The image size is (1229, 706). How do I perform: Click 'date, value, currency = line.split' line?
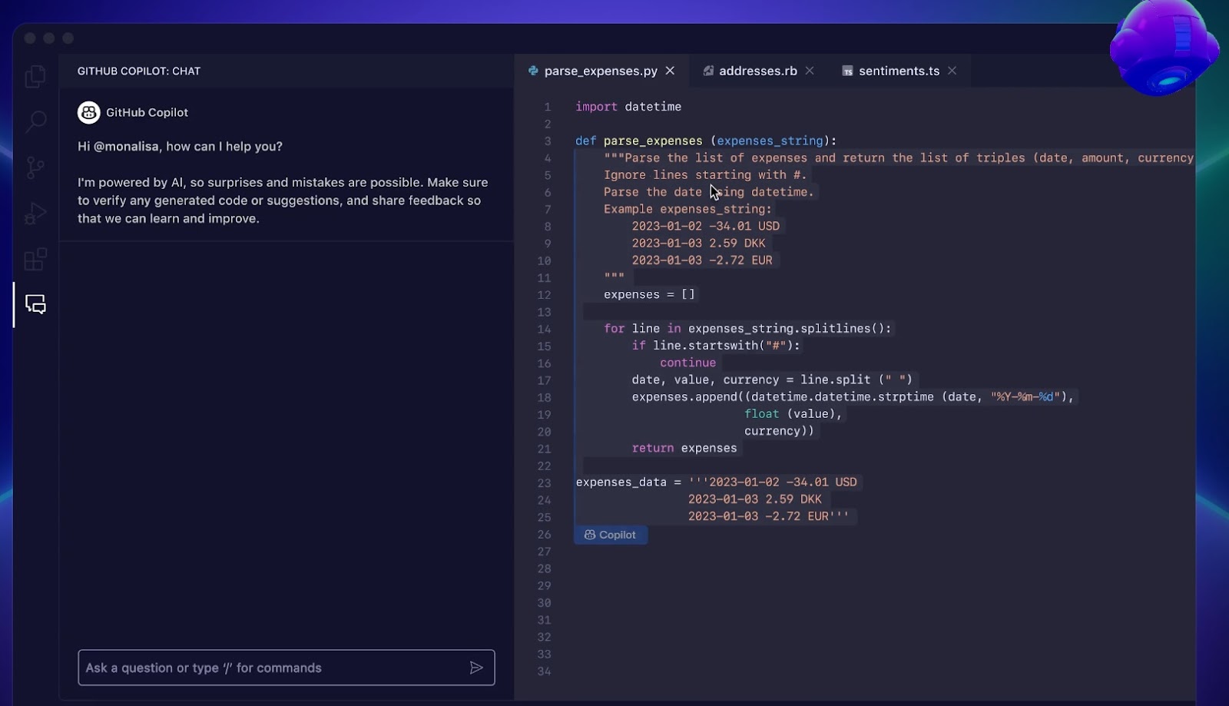pyautogui.click(x=772, y=380)
